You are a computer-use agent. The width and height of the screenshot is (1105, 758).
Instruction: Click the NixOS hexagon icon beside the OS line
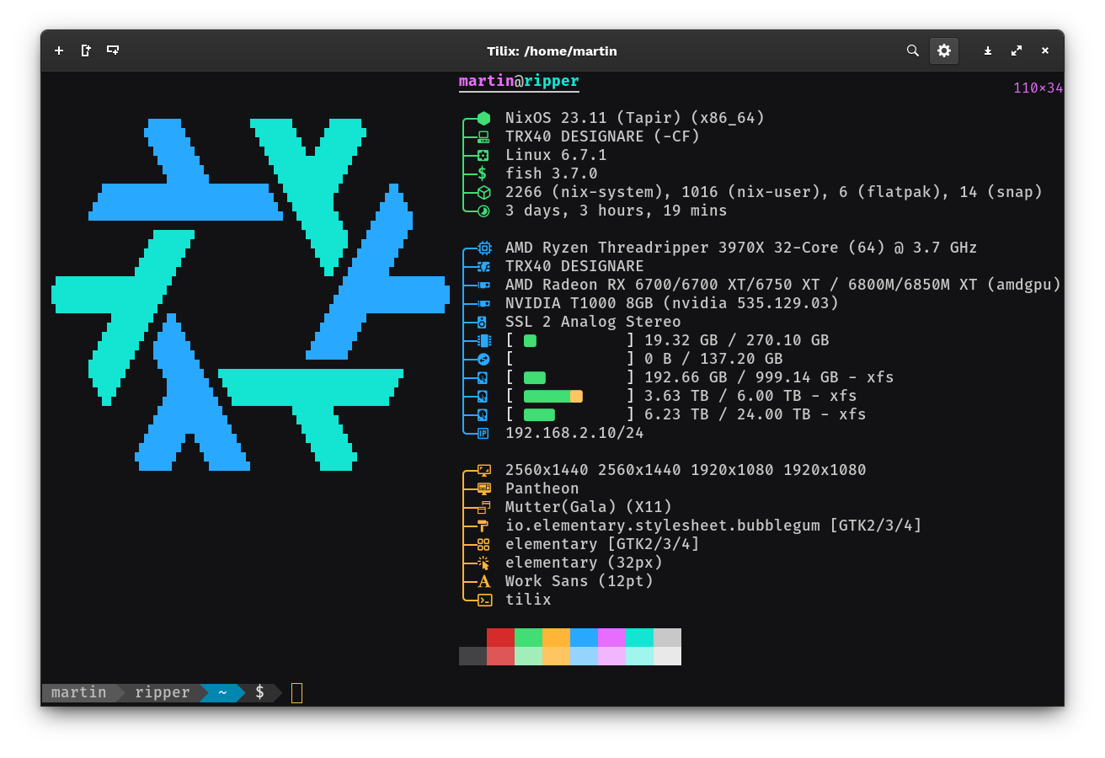point(483,118)
